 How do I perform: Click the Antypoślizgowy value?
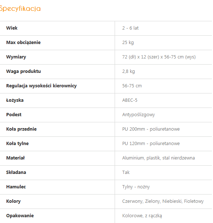pyautogui.click(x=139, y=115)
